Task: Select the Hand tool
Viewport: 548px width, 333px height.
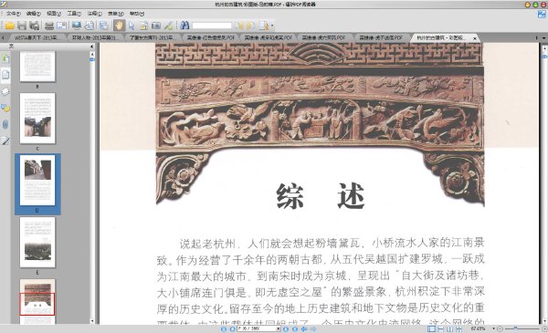Action: (119, 26)
